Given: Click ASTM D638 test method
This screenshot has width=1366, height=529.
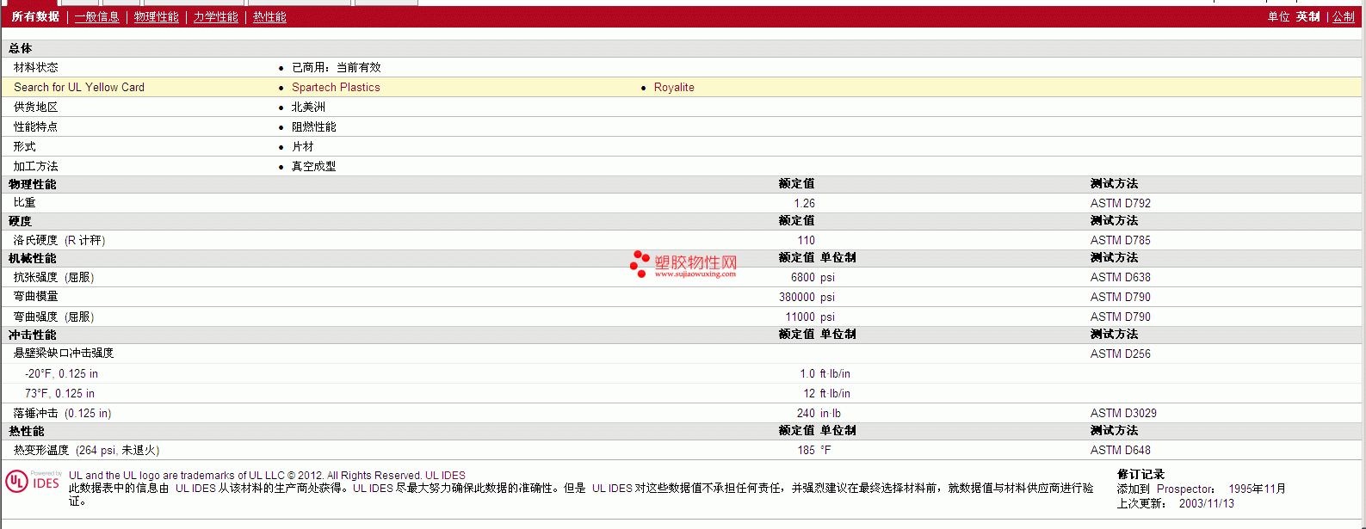Looking at the screenshot, I should click(1120, 277).
